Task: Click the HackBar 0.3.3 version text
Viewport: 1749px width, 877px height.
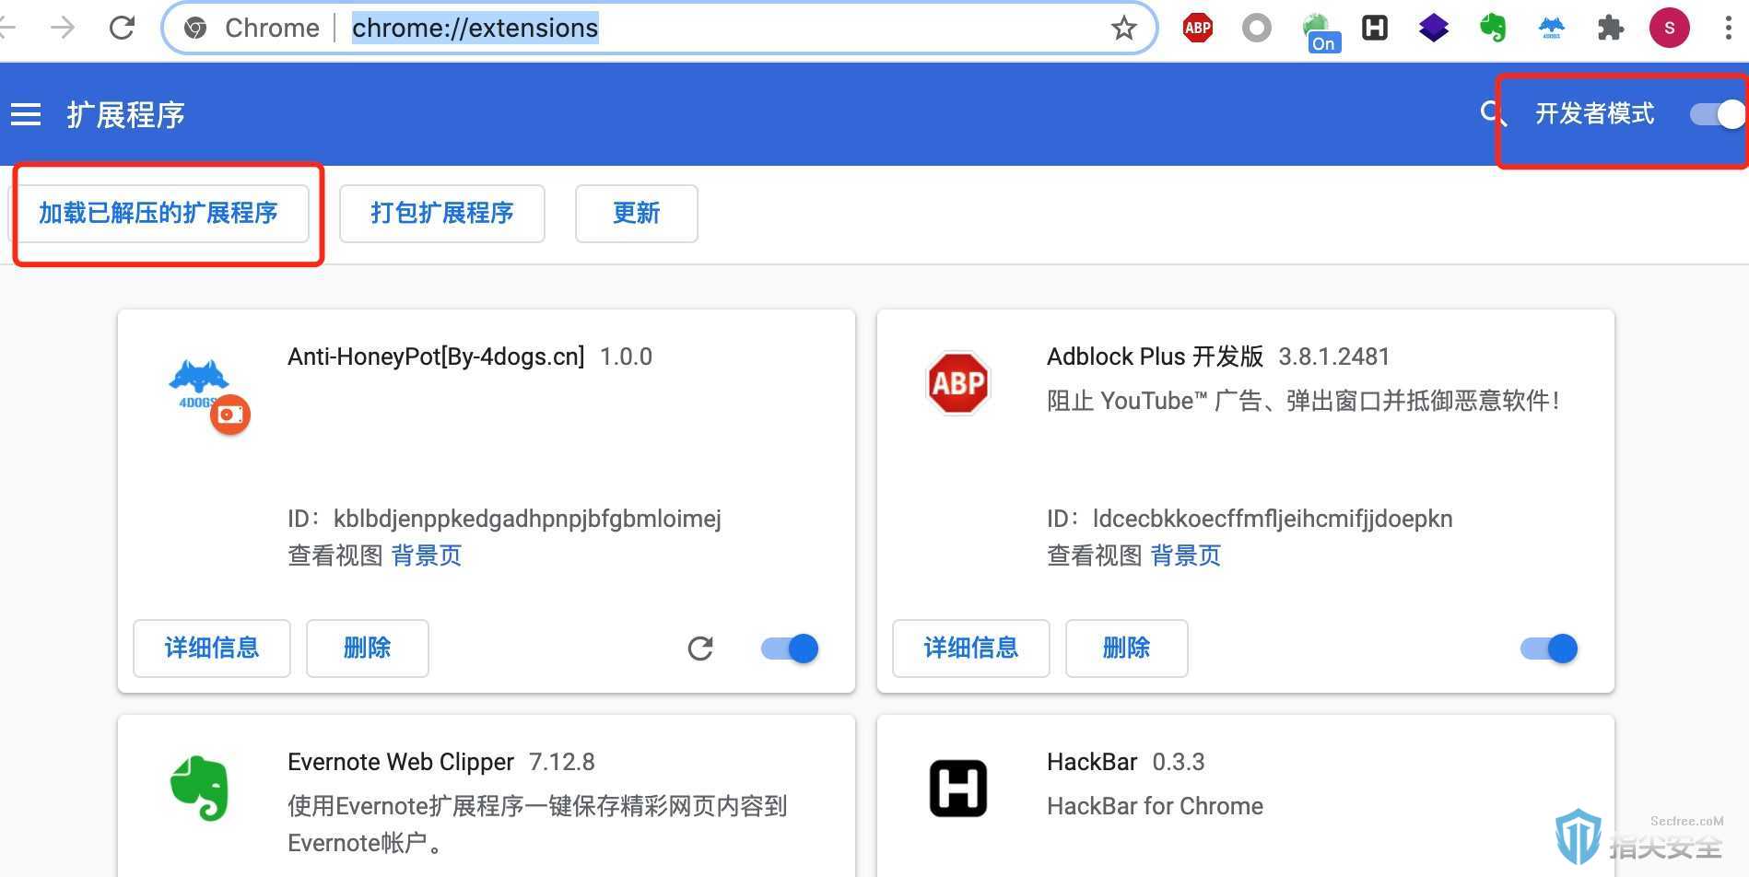Action: (1179, 762)
